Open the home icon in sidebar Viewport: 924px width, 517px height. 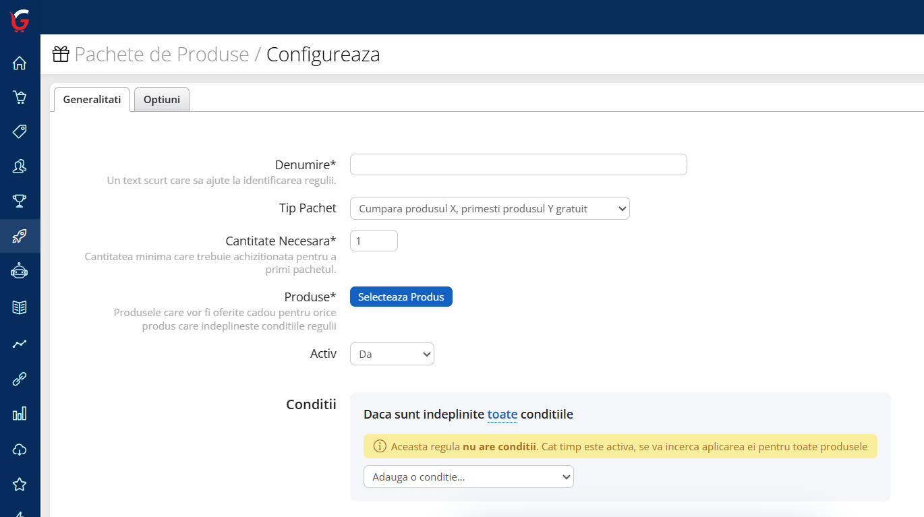tap(20, 63)
